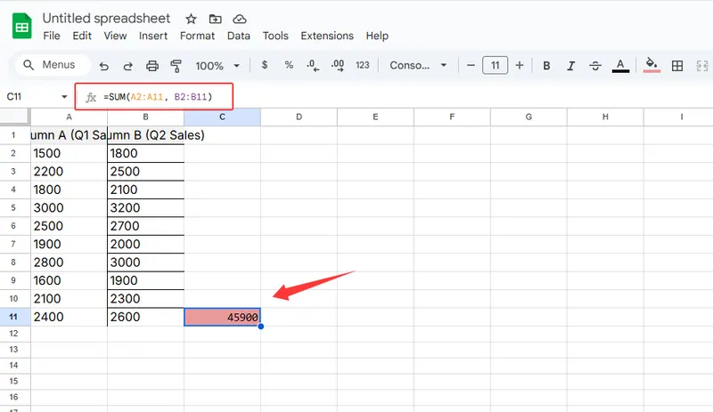The image size is (713, 412).
Task: Click the redo arrow icon
Action: (x=127, y=66)
